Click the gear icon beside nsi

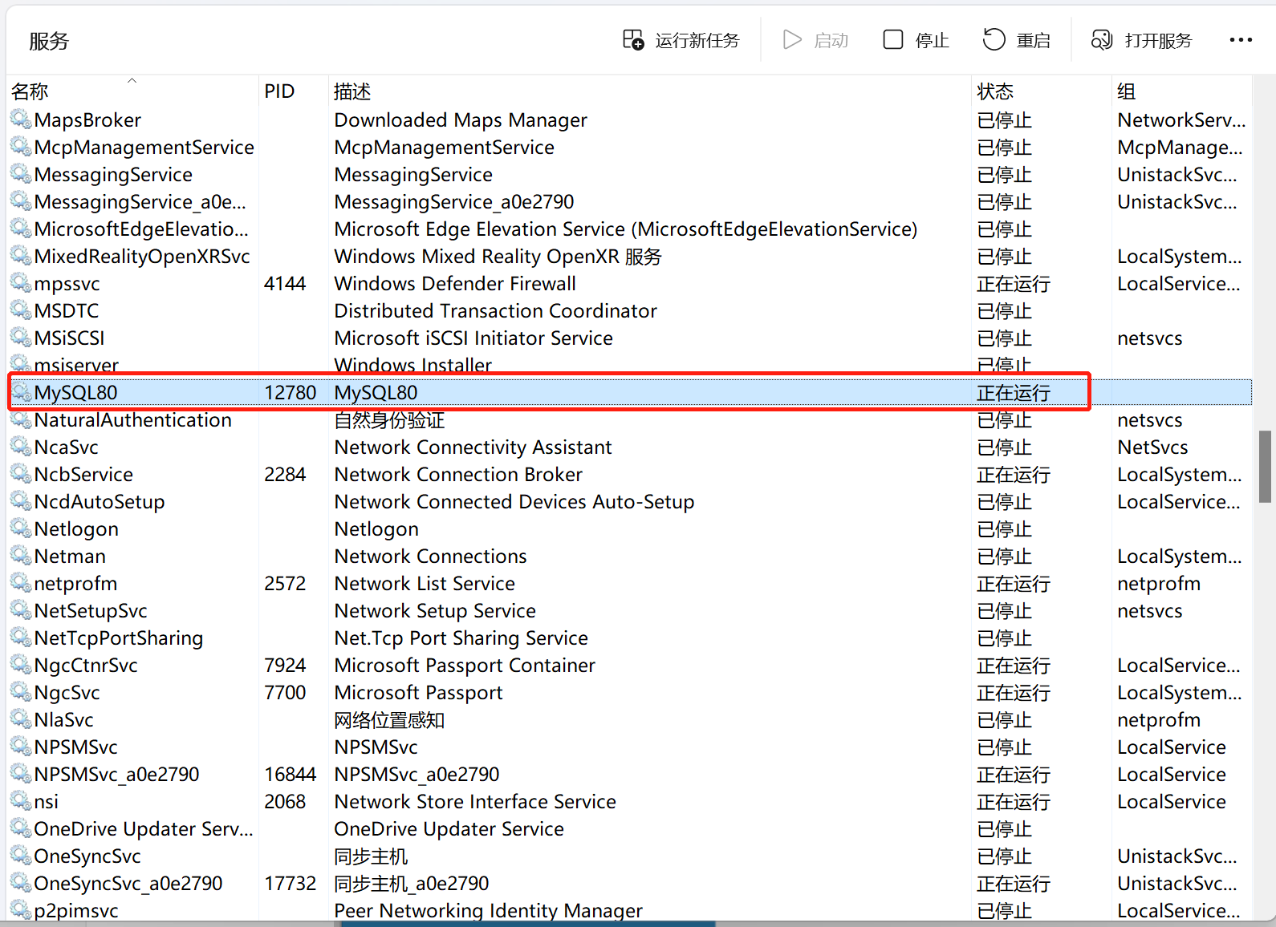(x=21, y=801)
